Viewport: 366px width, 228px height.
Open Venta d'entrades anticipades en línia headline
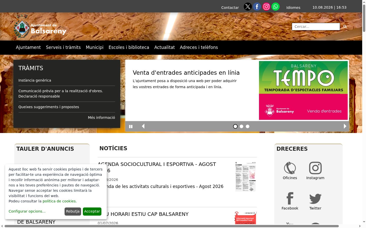(186, 73)
